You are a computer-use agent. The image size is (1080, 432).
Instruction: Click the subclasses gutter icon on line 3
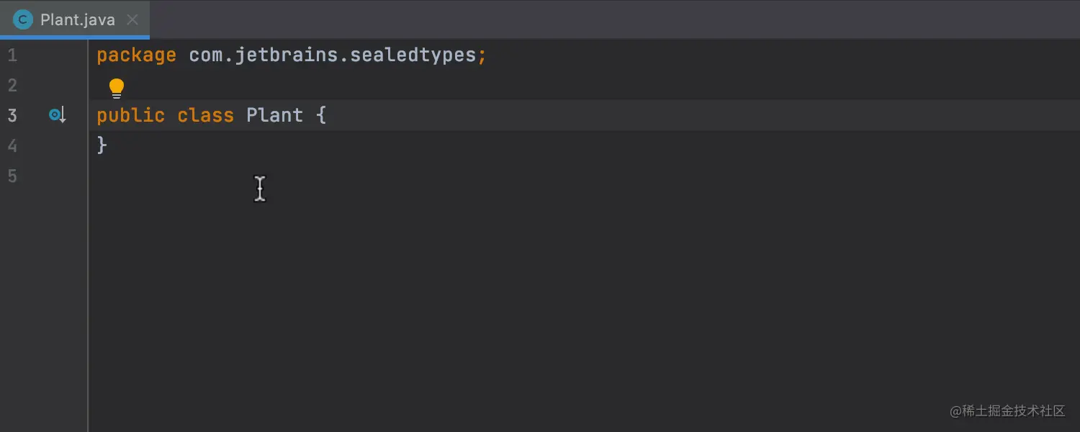(x=58, y=114)
